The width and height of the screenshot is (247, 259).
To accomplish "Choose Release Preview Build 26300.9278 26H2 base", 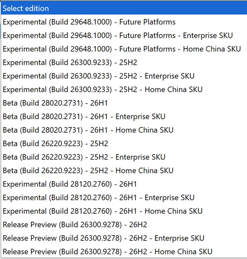I will 124,224.
